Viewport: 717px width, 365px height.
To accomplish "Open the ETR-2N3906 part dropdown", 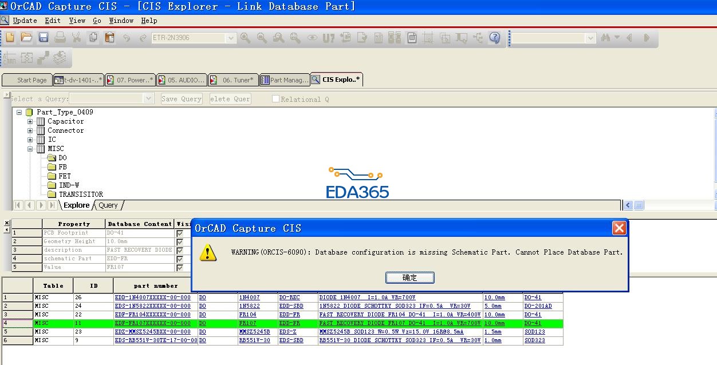I will click(x=231, y=38).
